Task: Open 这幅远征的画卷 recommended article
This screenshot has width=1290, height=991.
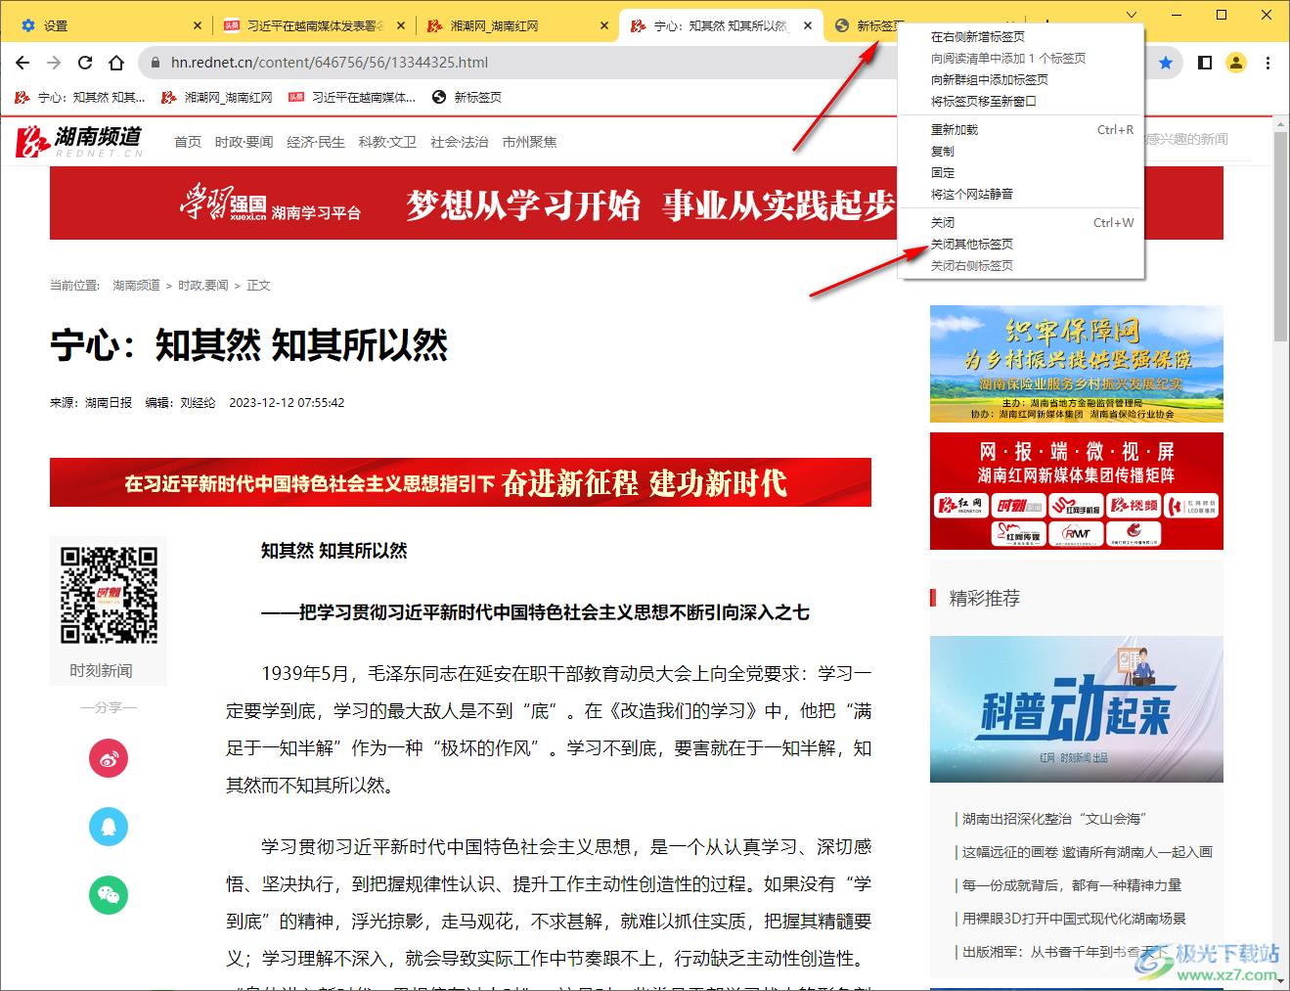Action: click(1087, 852)
